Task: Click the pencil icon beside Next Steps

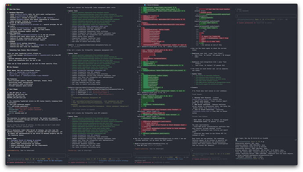Action: click(x=8, y=89)
